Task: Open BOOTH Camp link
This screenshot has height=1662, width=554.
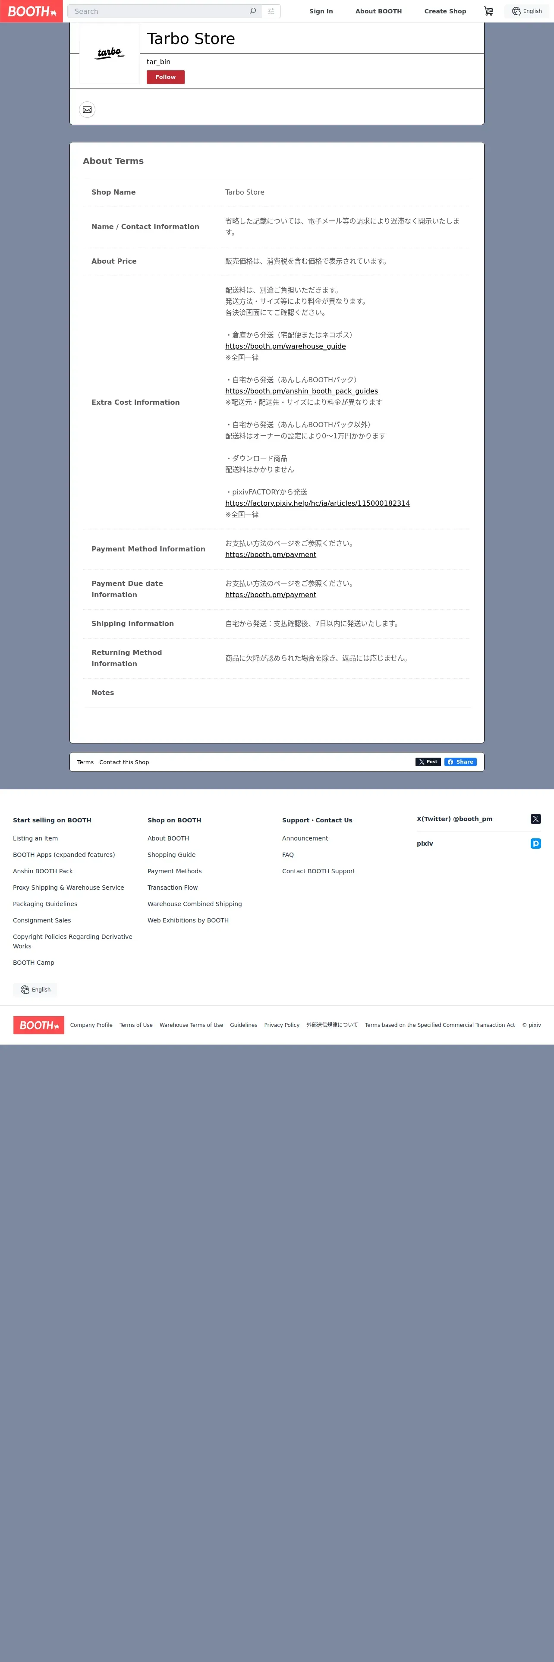Action: point(34,963)
